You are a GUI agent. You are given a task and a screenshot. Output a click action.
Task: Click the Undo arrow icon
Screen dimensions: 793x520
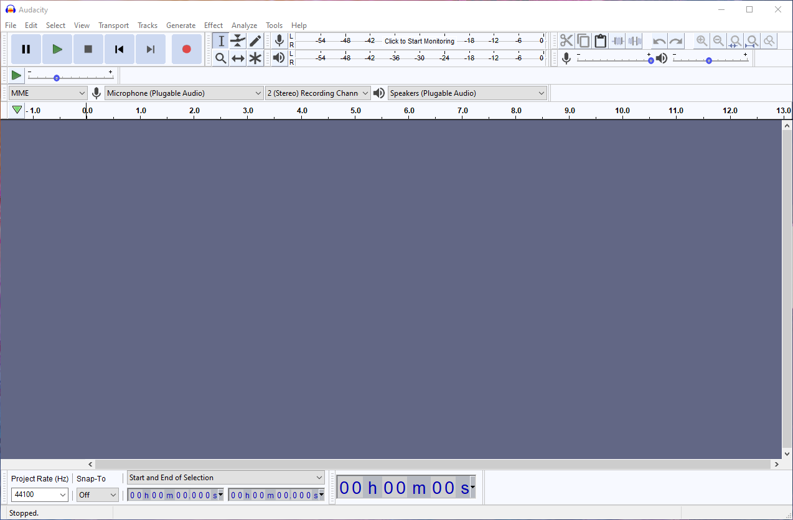point(659,41)
